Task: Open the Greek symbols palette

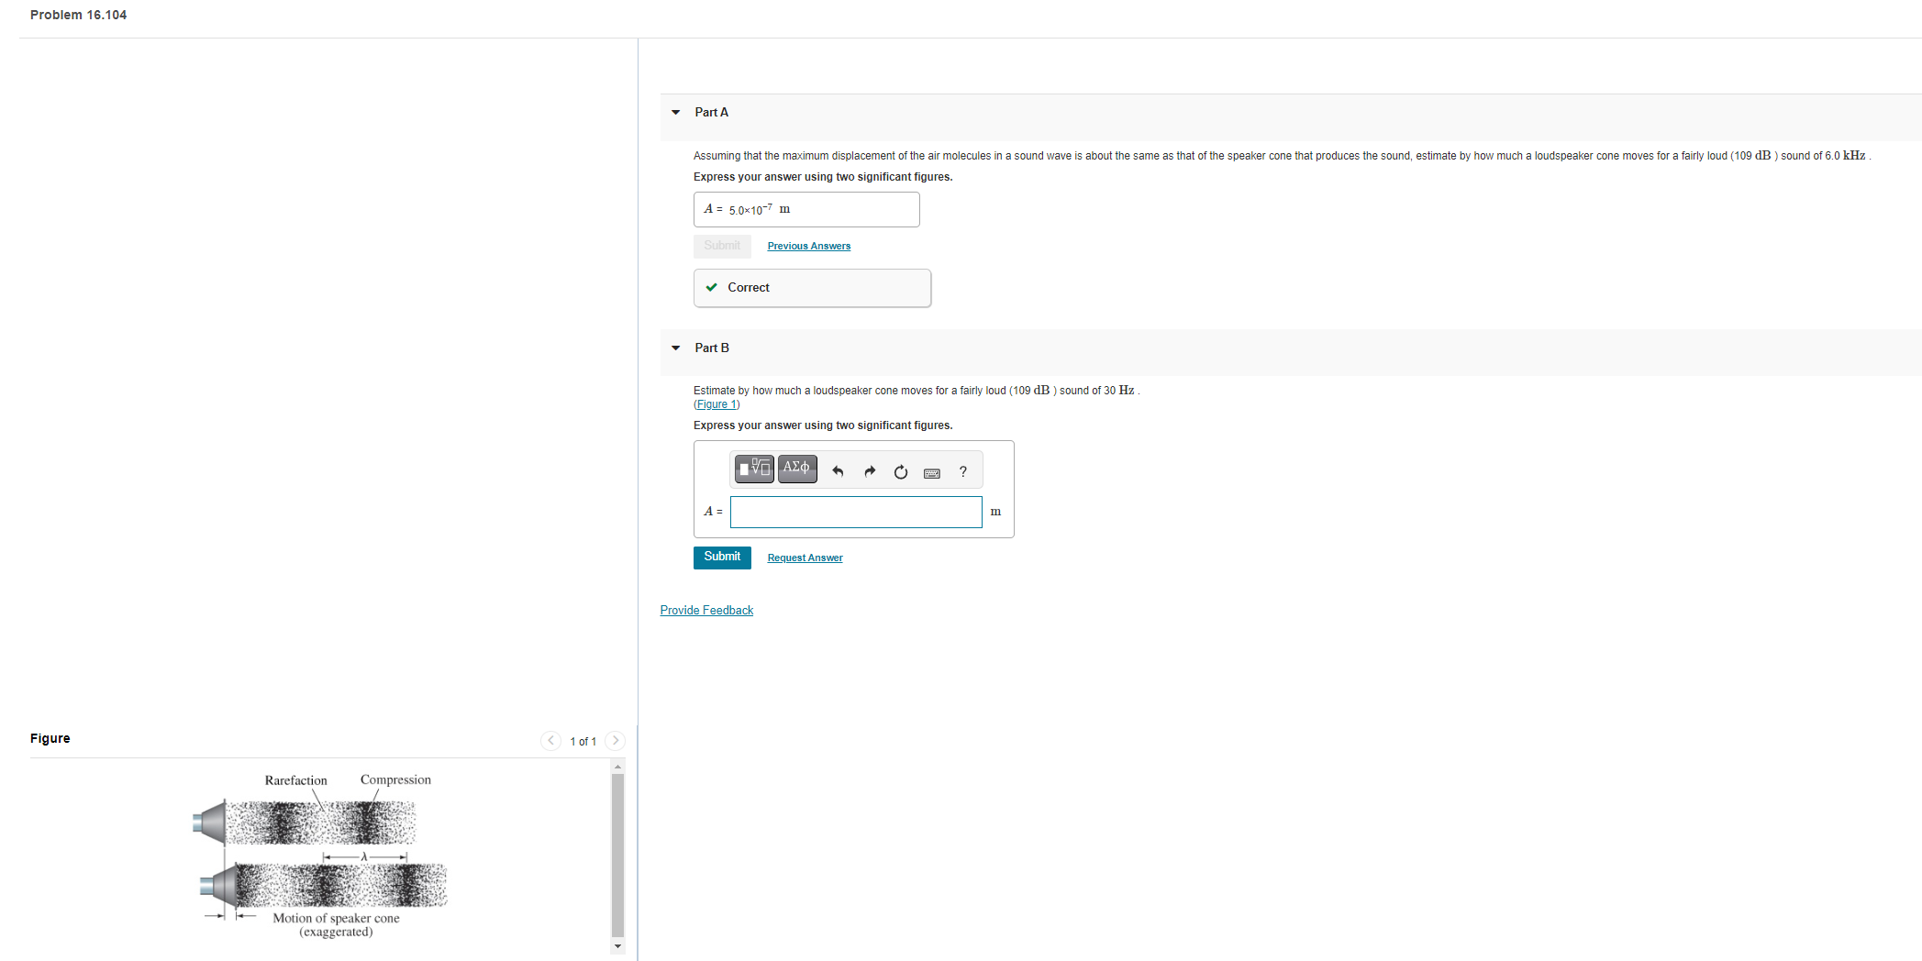Action: click(797, 469)
